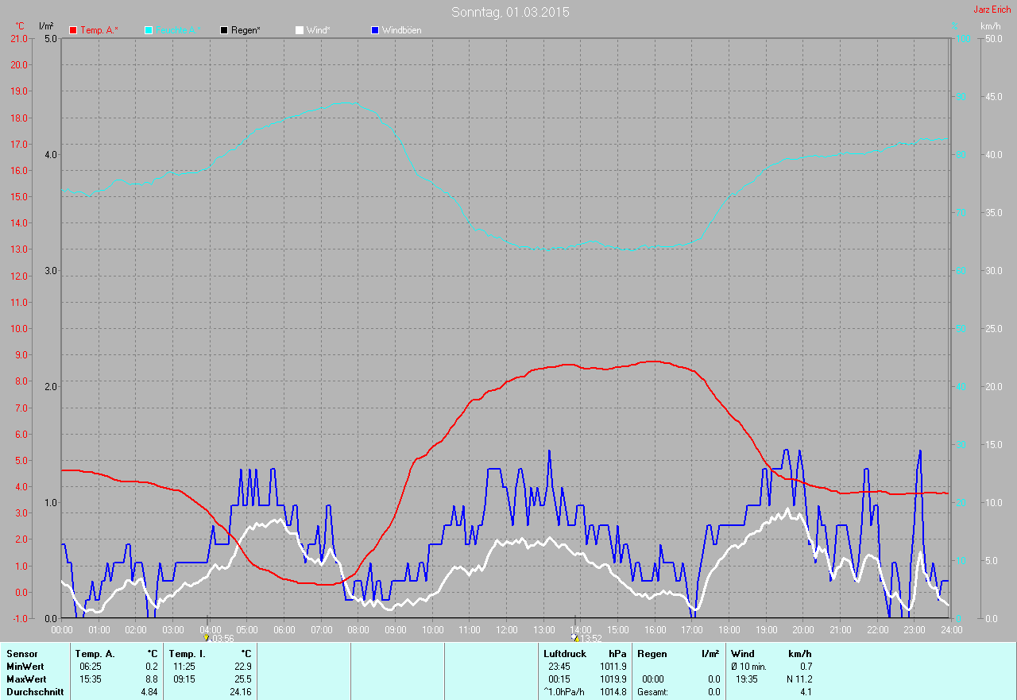Click the 'hPa' unit label
Screen dimensions: 1017x700
point(618,654)
